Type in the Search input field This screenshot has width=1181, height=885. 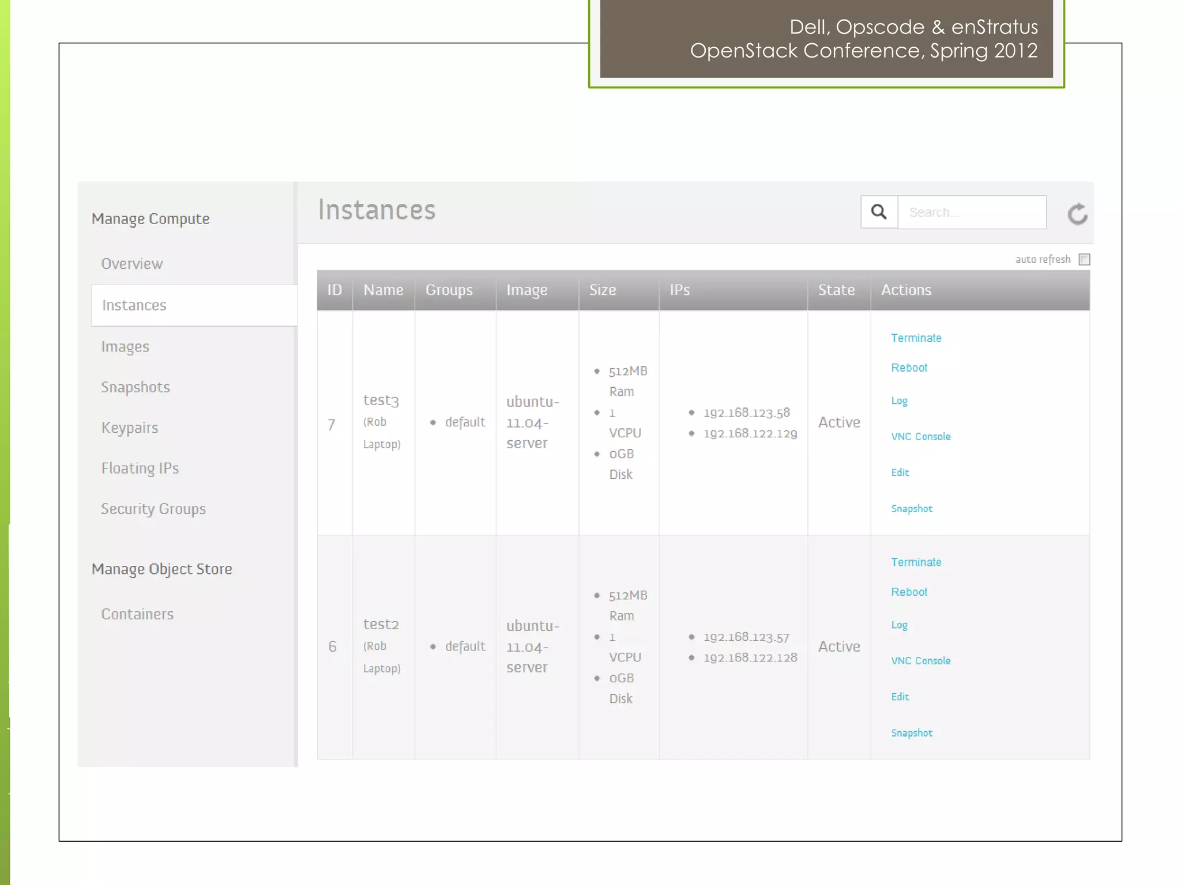(x=972, y=212)
